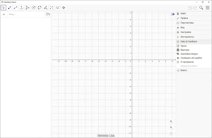This screenshot has height=138, width=212.
Task: Click Войти to sign in
Action: click(x=194, y=70)
